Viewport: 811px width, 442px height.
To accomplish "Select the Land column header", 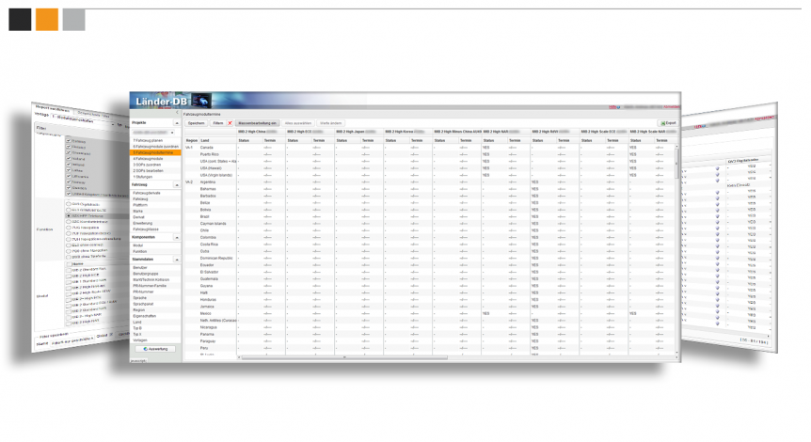I will 205,140.
